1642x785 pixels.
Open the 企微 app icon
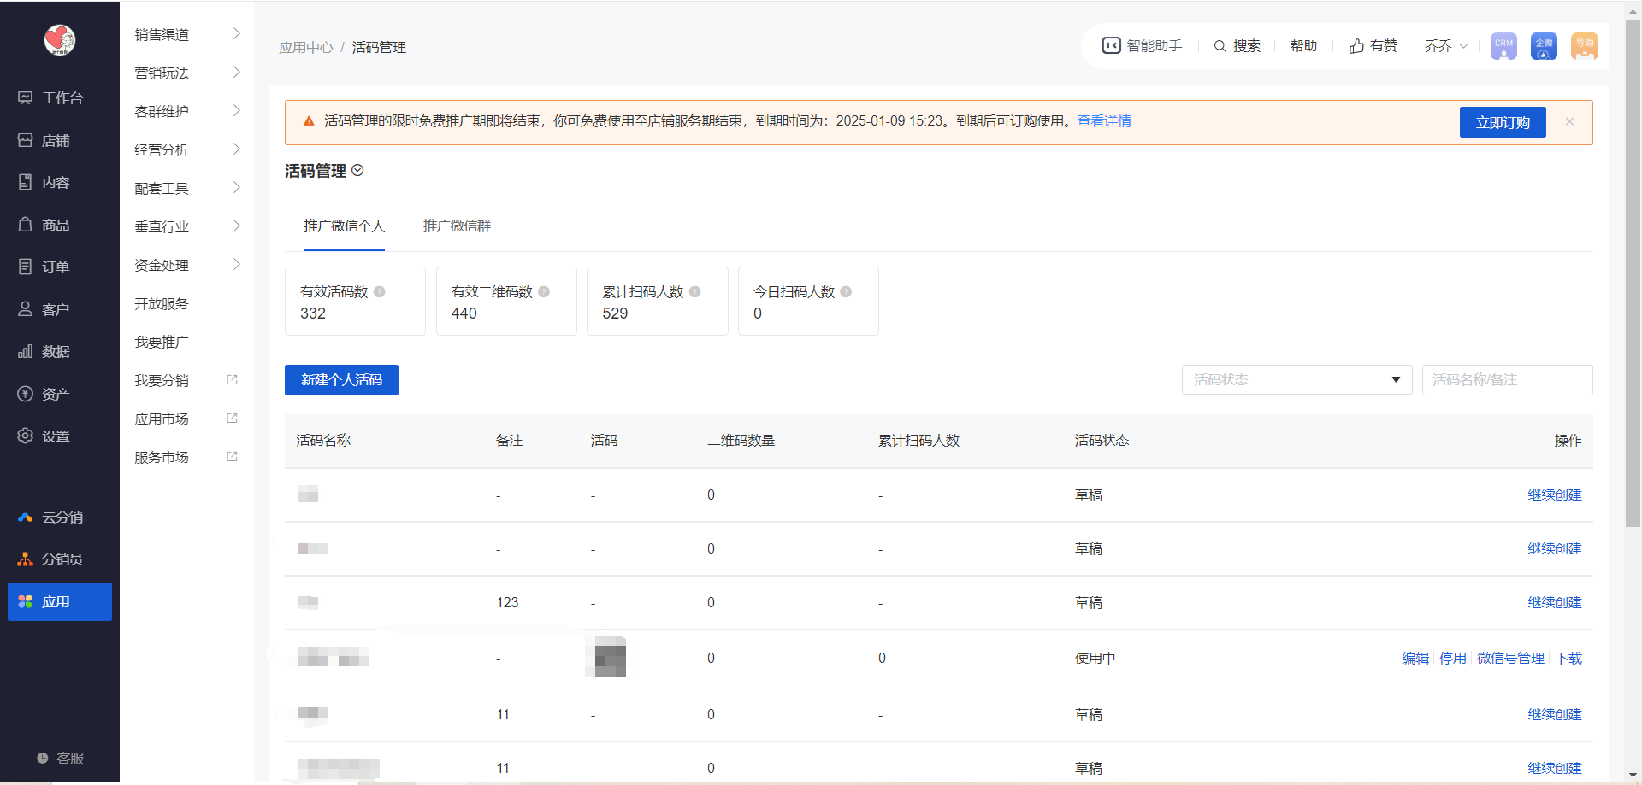pos(1544,46)
